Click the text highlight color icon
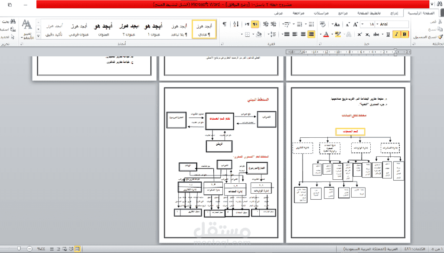 coord(337,34)
